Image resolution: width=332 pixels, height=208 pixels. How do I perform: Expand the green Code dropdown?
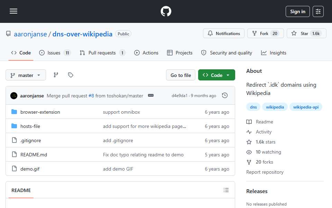pos(216,75)
